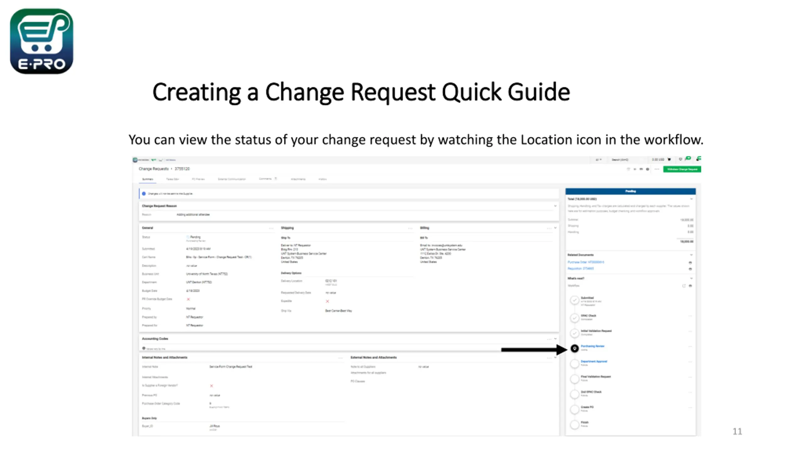Click the SPAC Check step checkmark circle

pyautogui.click(x=574, y=318)
